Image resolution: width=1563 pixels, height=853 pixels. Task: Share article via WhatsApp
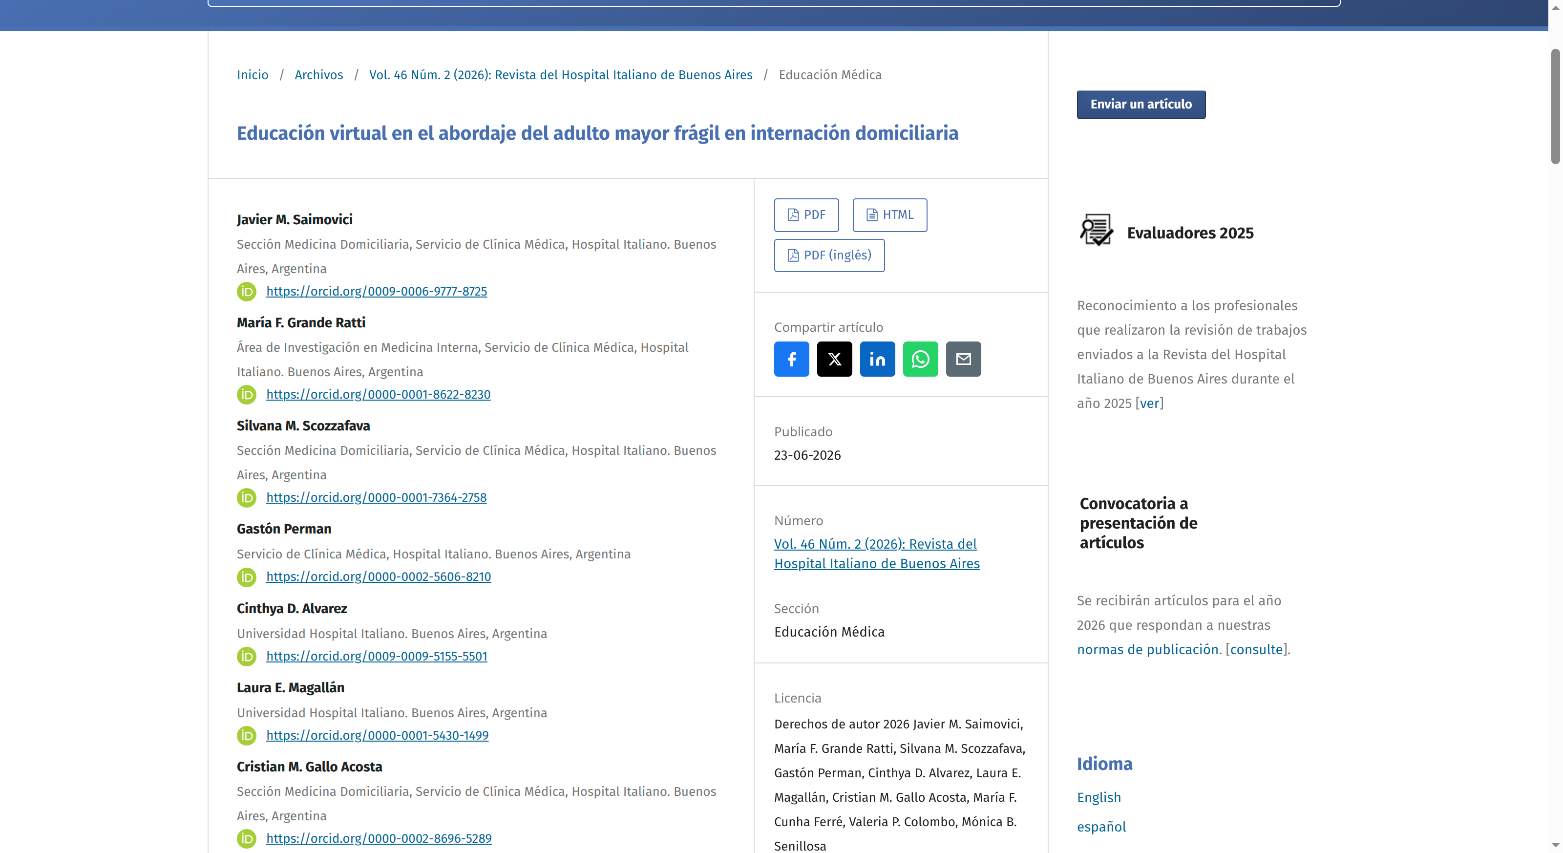[x=920, y=359]
